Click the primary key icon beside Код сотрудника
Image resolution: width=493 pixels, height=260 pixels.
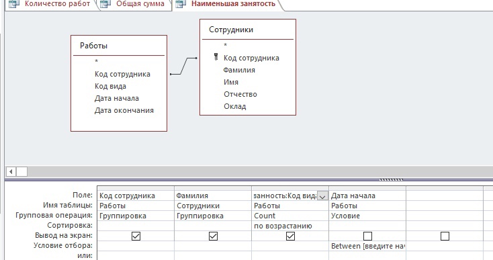tap(216, 57)
